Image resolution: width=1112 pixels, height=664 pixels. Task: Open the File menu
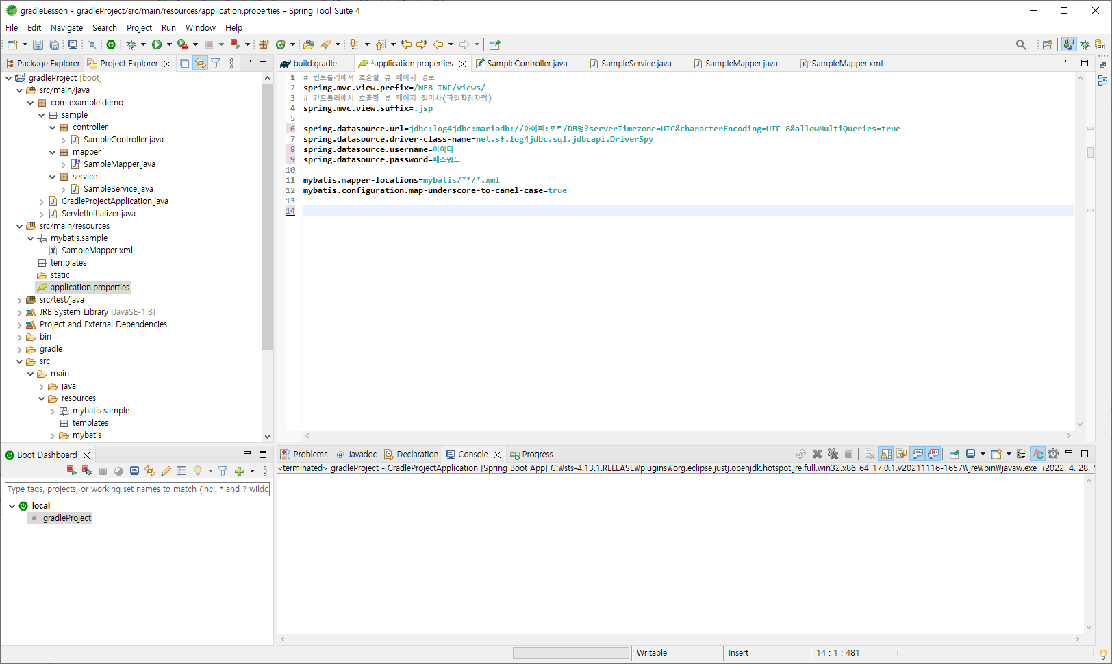pyautogui.click(x=12, y=28)
